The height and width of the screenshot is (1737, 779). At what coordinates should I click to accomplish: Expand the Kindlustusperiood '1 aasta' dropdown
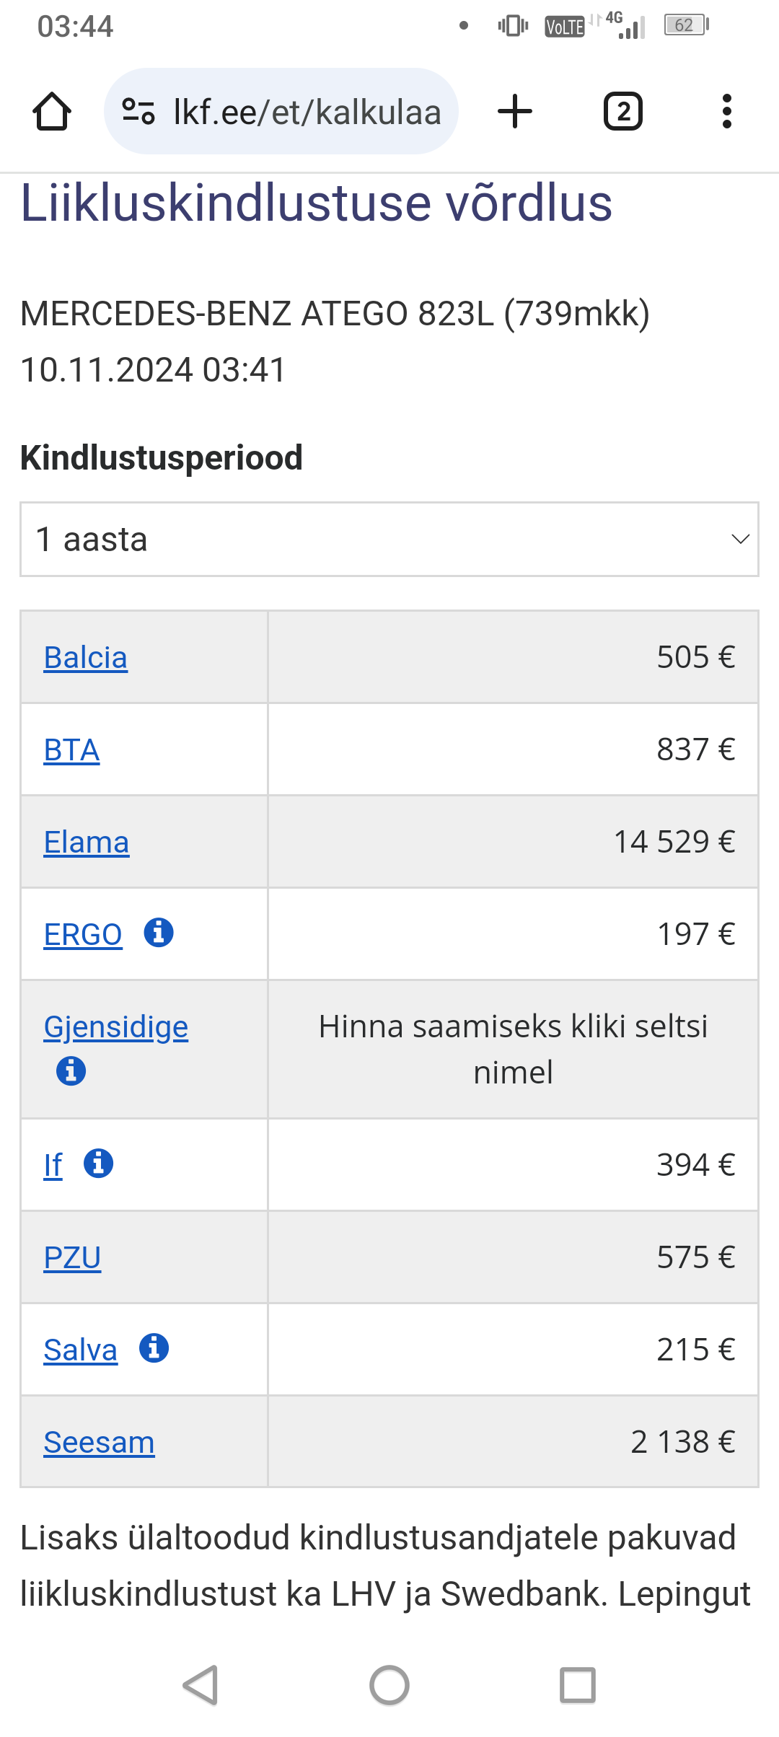pyautogui.click(x=389, y=540)
